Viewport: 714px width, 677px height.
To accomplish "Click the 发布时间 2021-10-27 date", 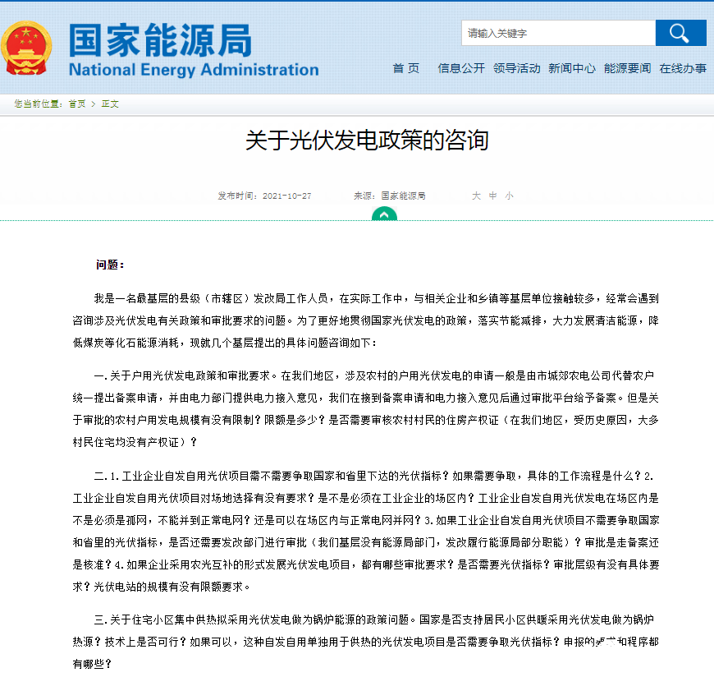I will click(264, 196).
